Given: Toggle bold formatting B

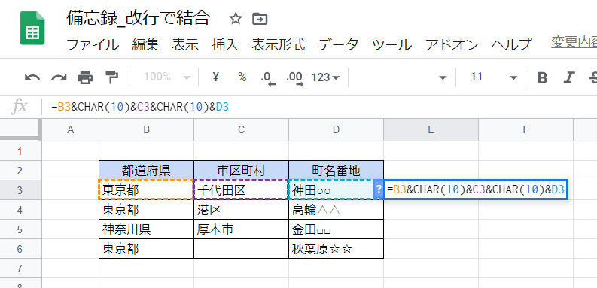Looking at the screenshot, I should pyautogui.click(x=542, y=78).
